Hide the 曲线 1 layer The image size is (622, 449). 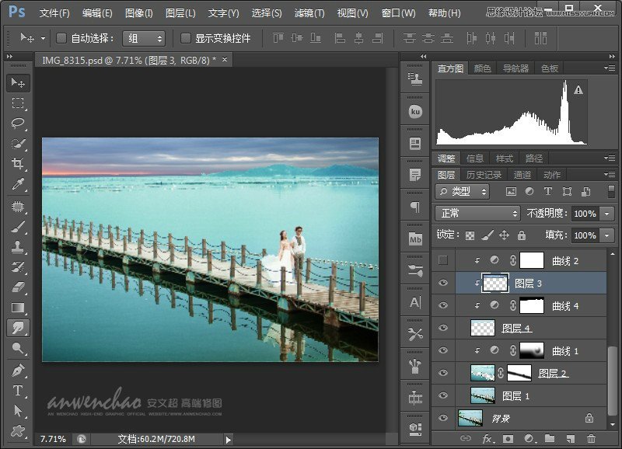pos(443,350)
